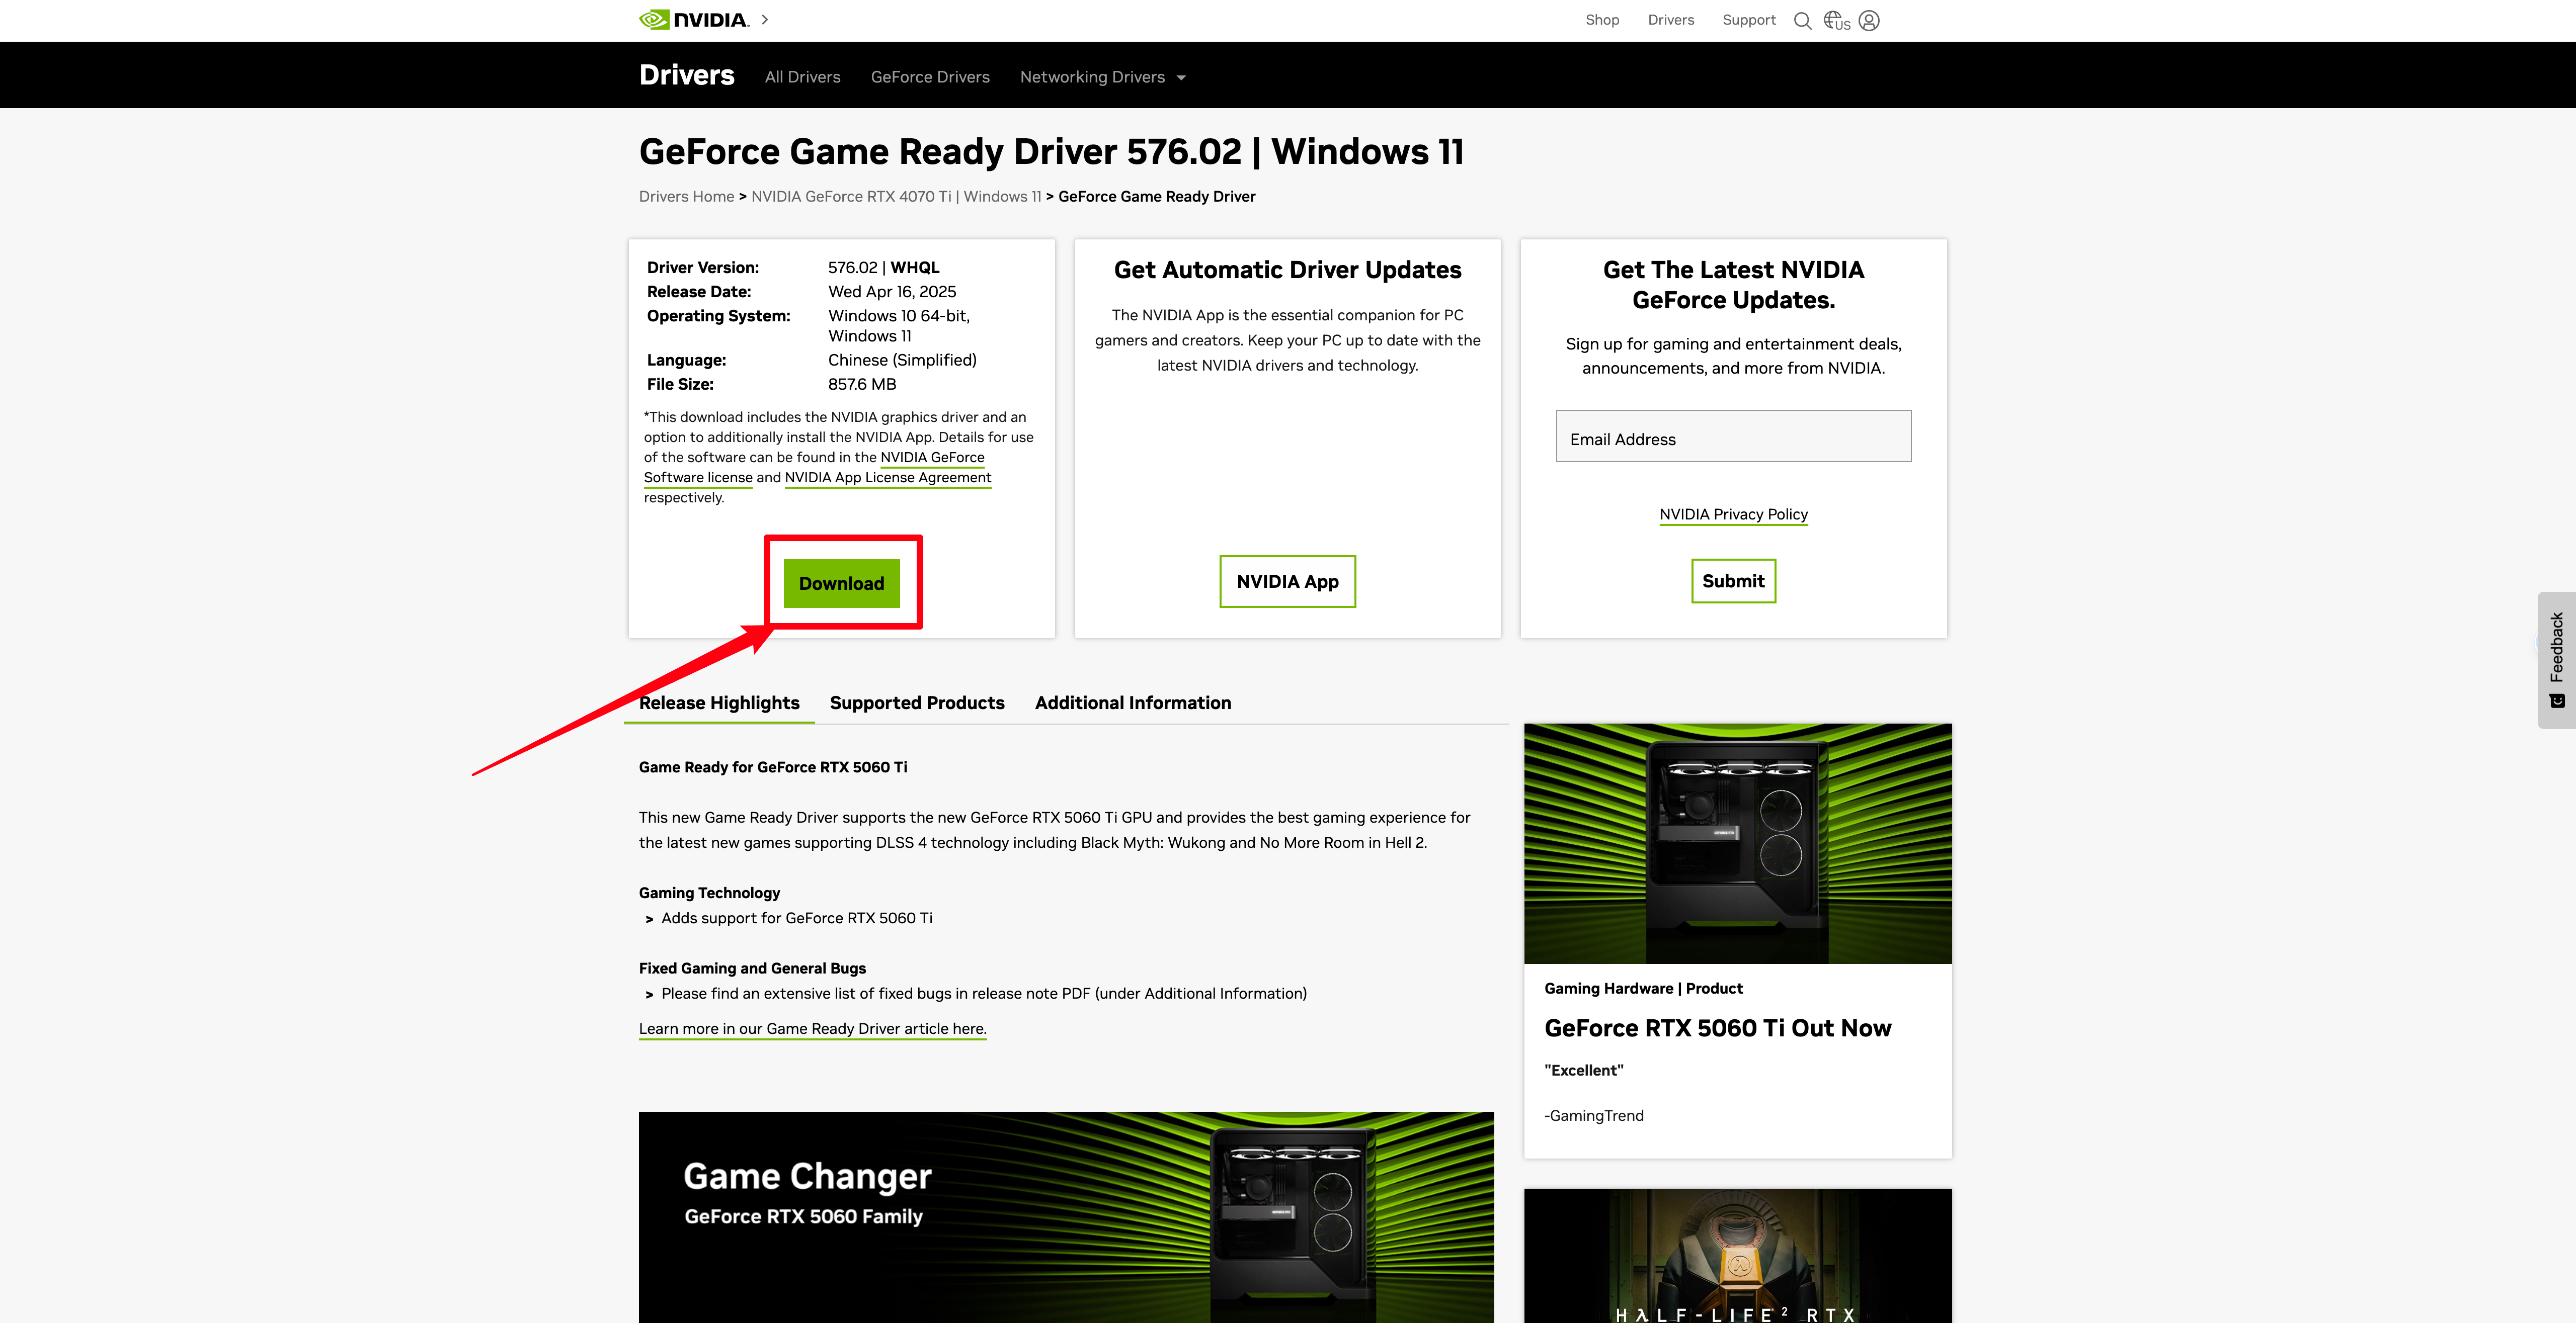Open the NVIDIA App License Agreement link
The width and height of the screenshot is (2576, 1323).
888,478
